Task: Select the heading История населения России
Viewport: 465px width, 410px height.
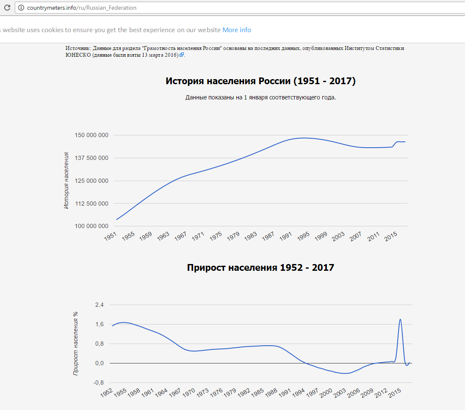Action: [260, 81]
